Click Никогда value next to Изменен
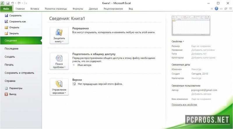Image resolution: width=233 pixels, height=129 pixels. coord(196,69)
